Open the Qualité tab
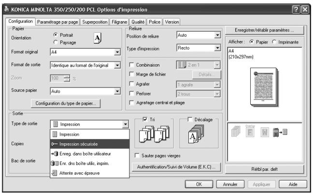 138,22
